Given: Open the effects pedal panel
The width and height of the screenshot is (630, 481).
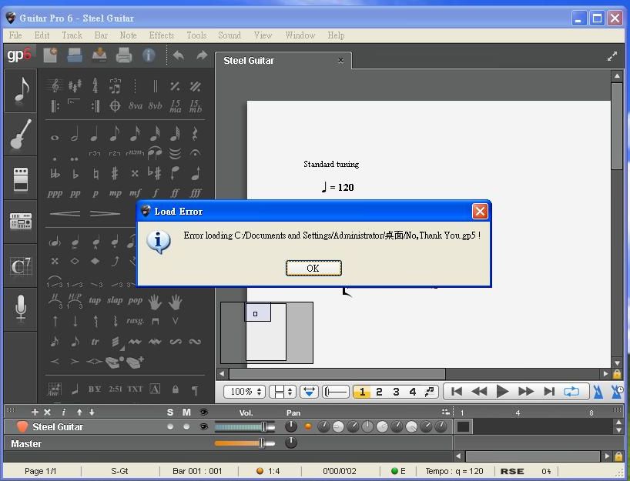Looking at the screenshot, I should pos(21,178).
